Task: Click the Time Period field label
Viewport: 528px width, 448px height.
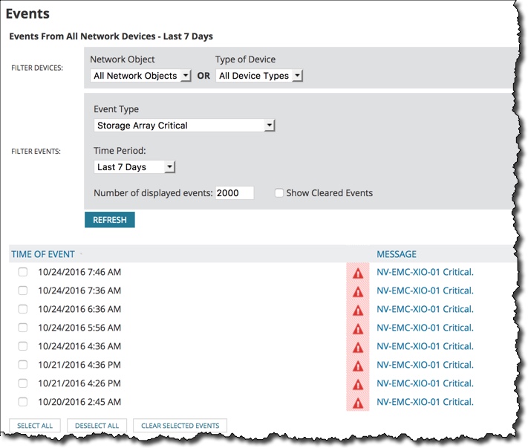Action: pos(120,151)
